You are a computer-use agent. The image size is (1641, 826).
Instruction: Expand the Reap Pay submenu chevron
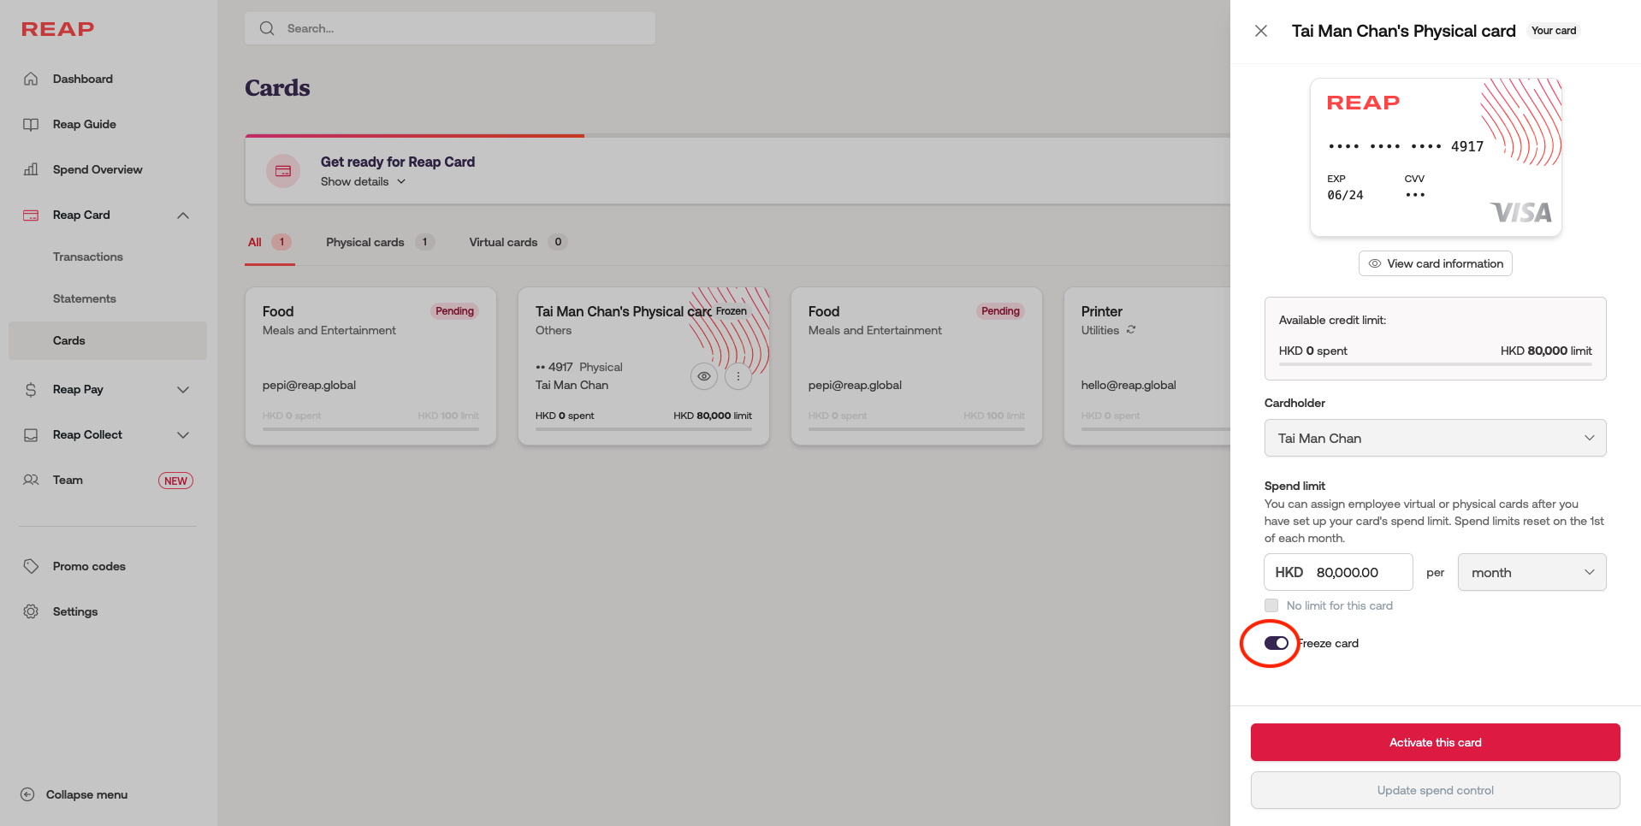183,390
